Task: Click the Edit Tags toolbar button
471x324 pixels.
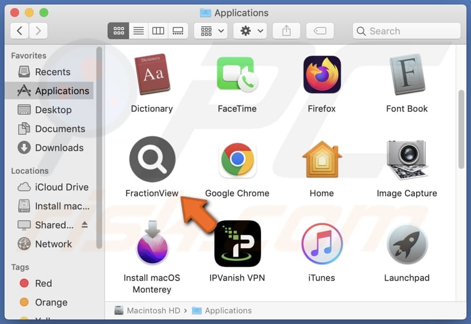Action: [320, 30]
